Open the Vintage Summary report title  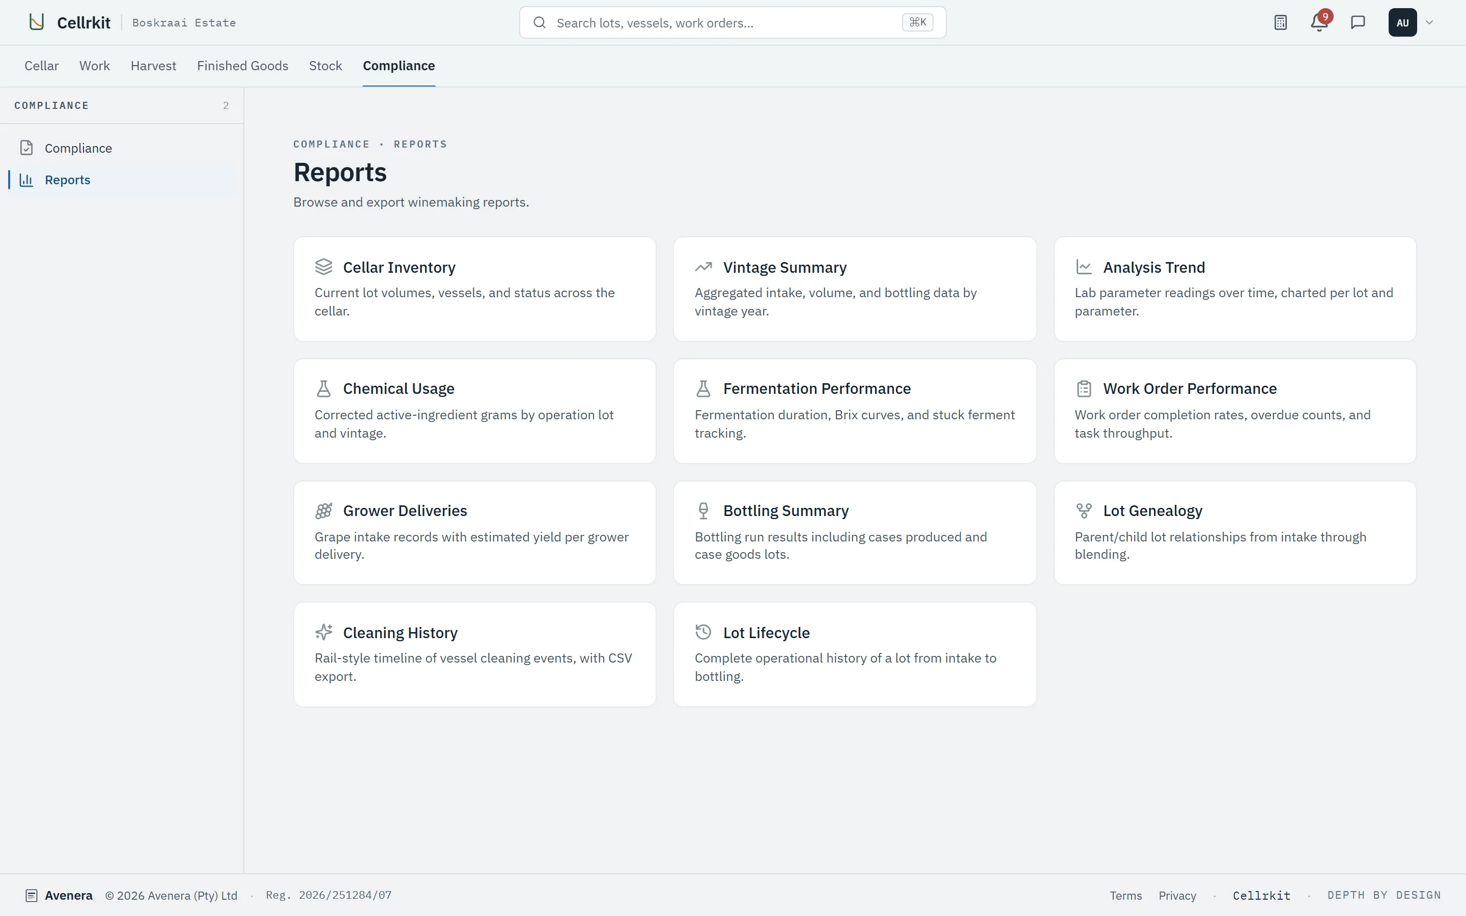click(785, 267)
